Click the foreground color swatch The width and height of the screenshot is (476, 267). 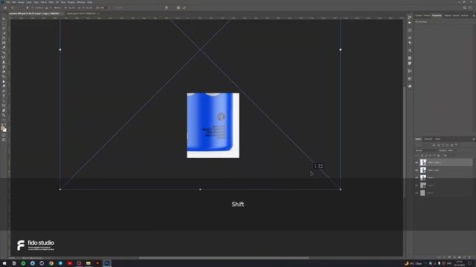click(3, 128)
